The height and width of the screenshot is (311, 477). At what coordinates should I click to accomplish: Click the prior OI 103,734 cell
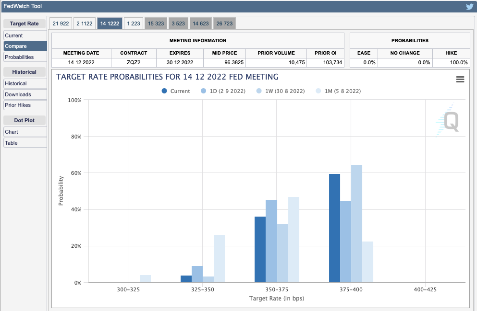pos(326,62)
